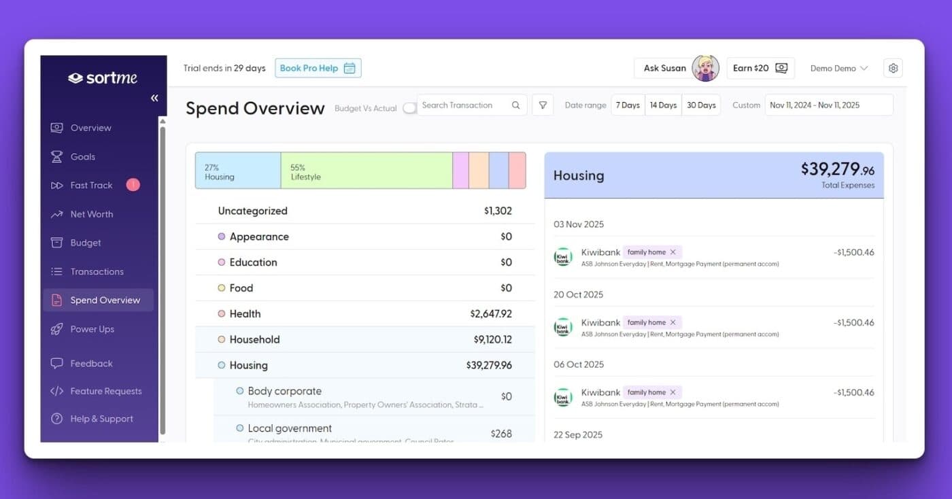Collapse the sidebar with the double chevron
This screenshot has width=952, height=499.
154,97
